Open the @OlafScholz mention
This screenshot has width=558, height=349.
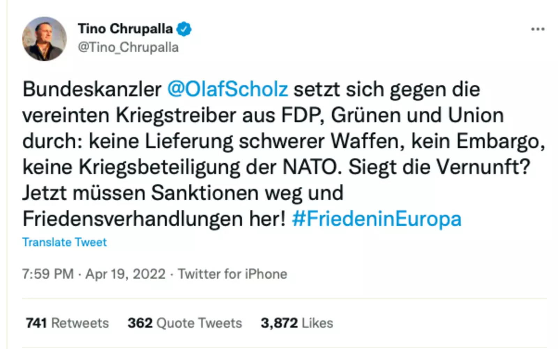coord(228,89)
